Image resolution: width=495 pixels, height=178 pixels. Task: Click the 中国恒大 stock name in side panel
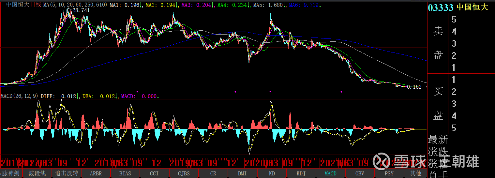coord(472,7)
